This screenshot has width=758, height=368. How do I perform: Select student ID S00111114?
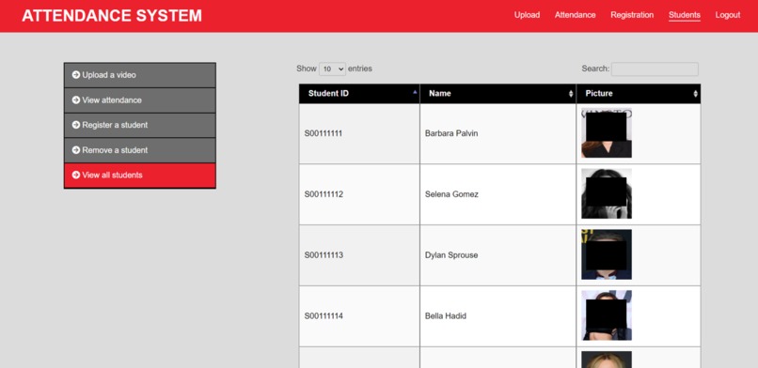[x=324, y=316]
